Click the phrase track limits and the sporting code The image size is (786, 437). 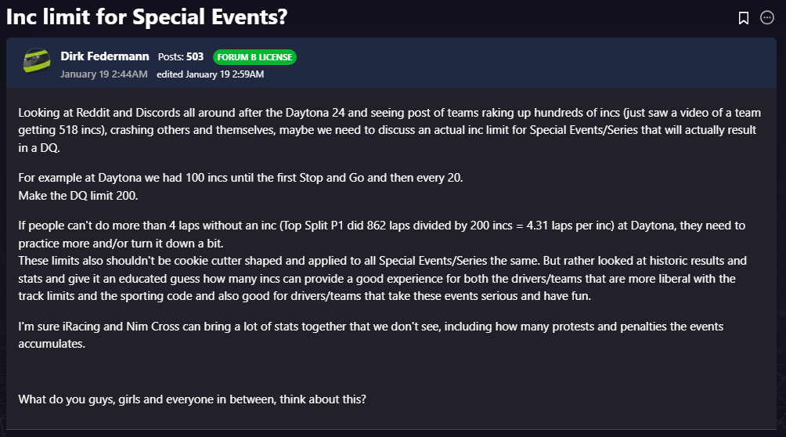tap(106, 294)
